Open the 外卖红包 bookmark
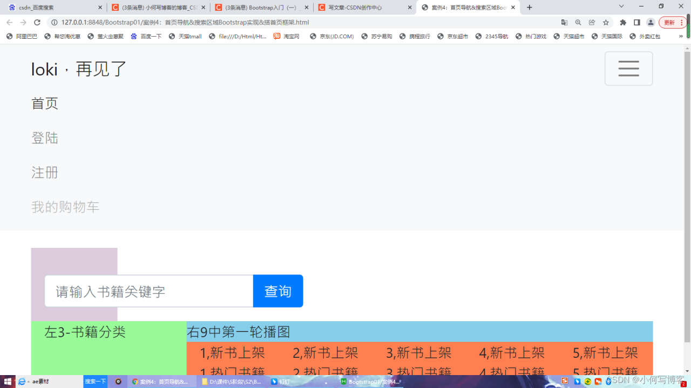Image resolution: width=691 pixels, height=388 pixels. click(645, 37)
